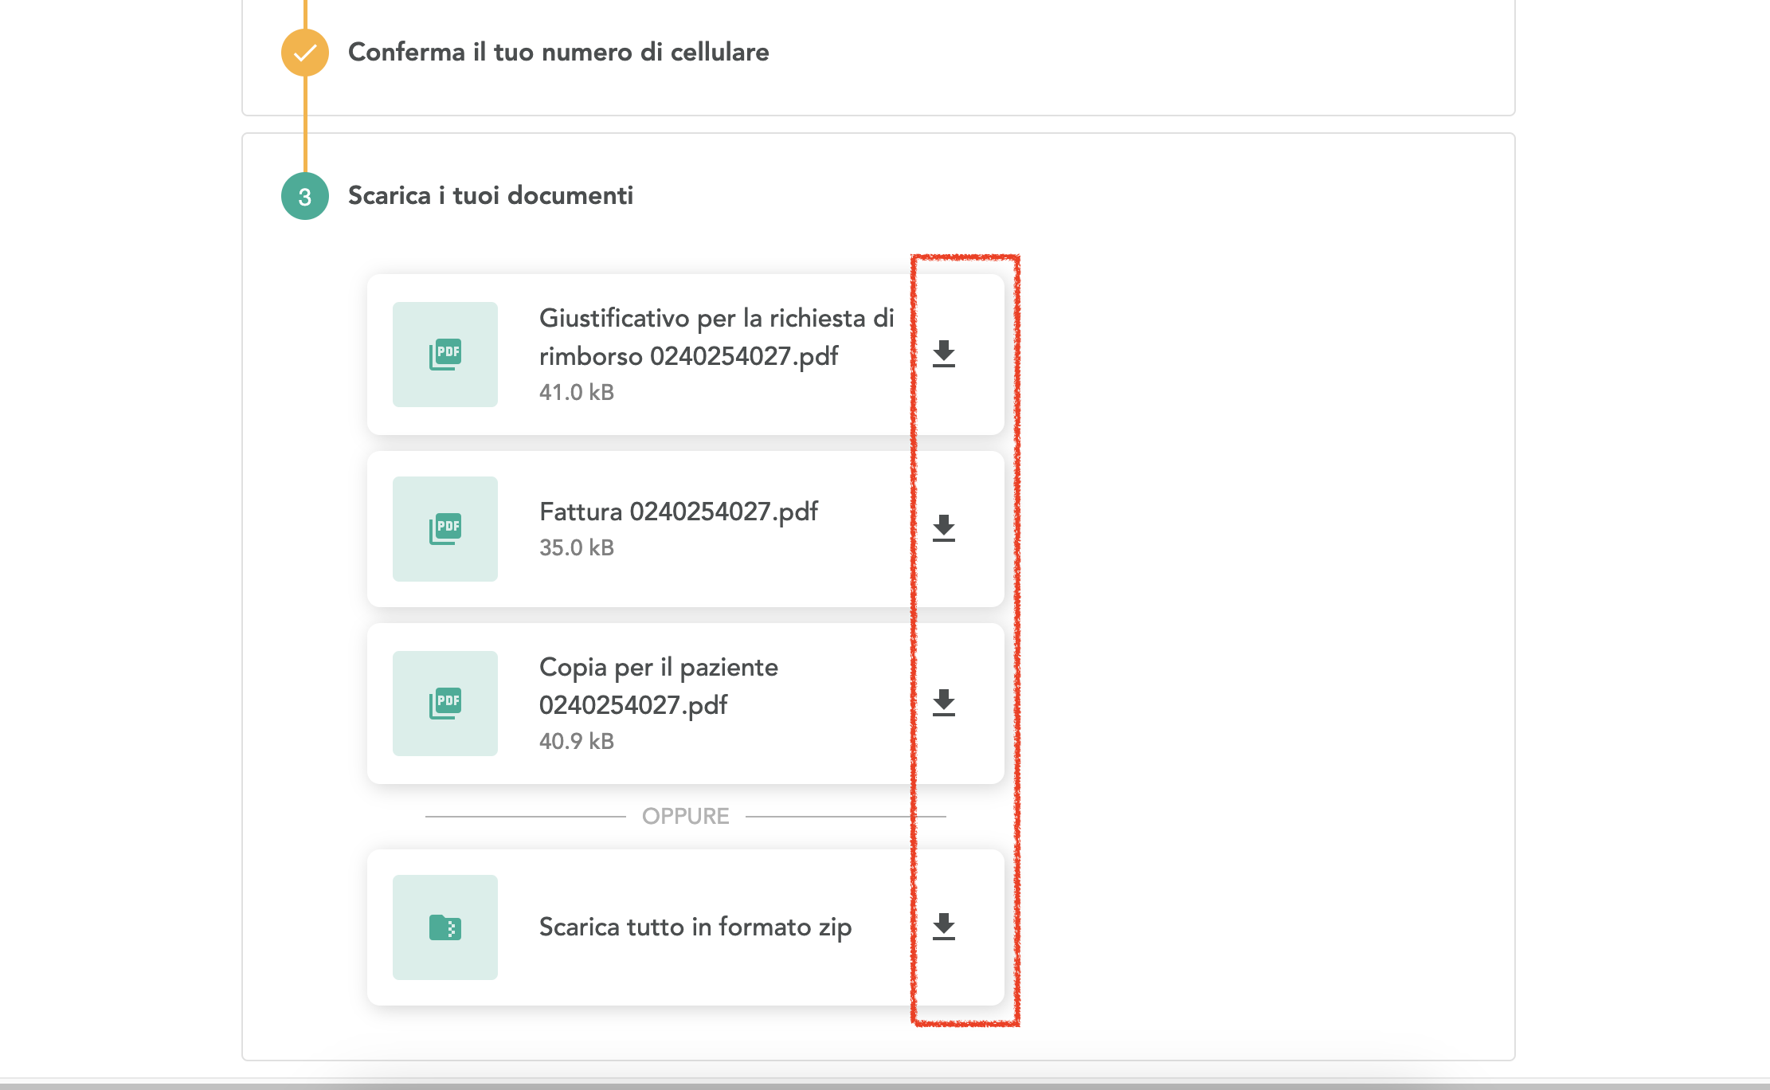
Task: Click the Giustificativo PDF file icon
Action: 444,355
